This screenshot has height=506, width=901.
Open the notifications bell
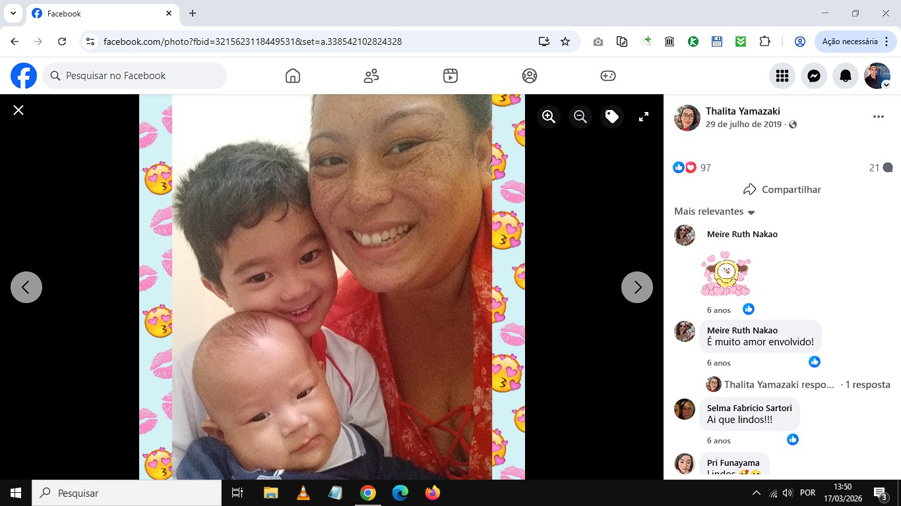tap(846, 76)
